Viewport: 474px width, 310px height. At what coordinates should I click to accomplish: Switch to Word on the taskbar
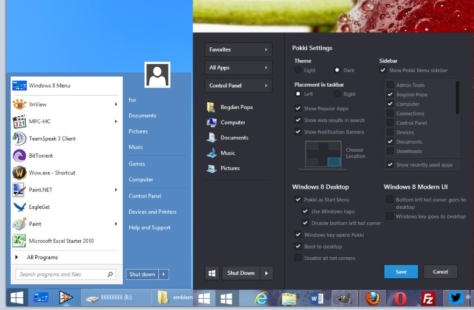click(x=317, y=299)
